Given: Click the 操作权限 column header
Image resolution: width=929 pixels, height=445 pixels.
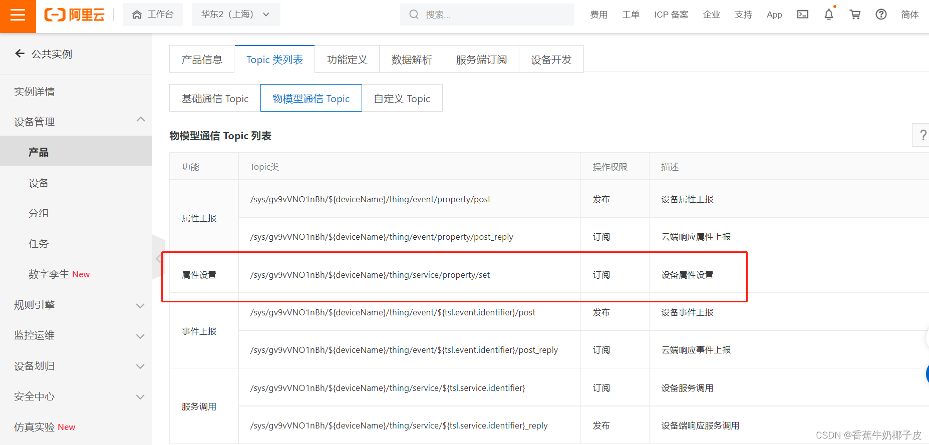Looking at the screenshot, I should (610, 167).
